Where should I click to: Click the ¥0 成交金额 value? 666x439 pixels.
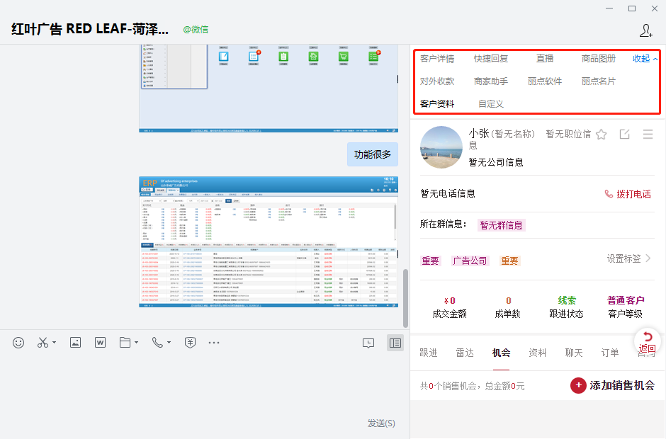pyautogui.click(x=449, y=301)
